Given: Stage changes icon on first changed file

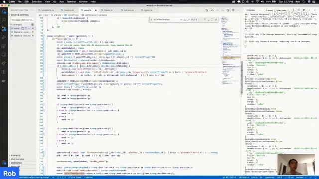Looking at the screenshot, I should 29,28.
